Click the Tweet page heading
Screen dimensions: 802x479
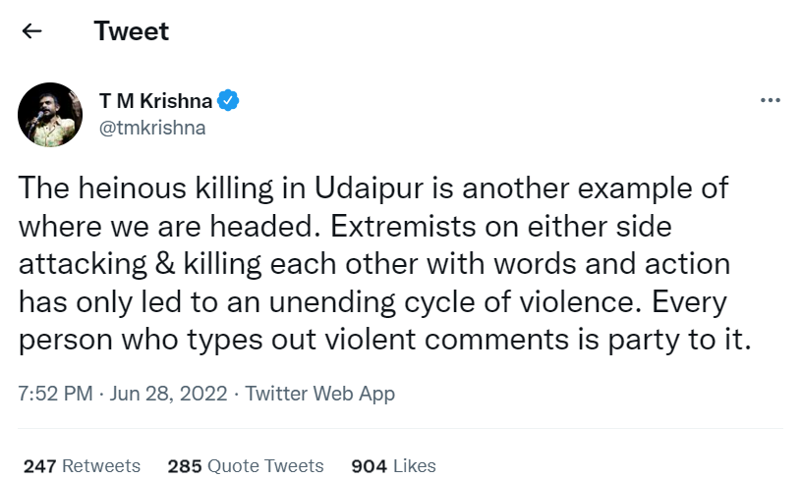132,31
